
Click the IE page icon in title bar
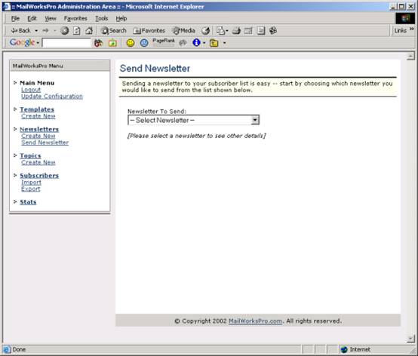click(6, 7)
